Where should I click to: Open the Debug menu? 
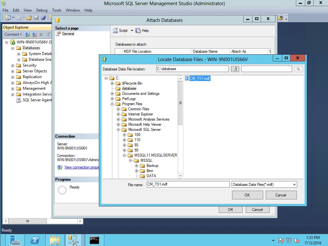[x=42, y=10]
